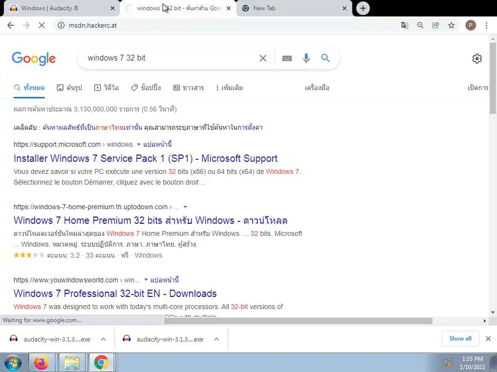Viewport: 497px width, 372px height.
Task: Open Windows Explorer from the taskbar
Action: click(72, 362)
